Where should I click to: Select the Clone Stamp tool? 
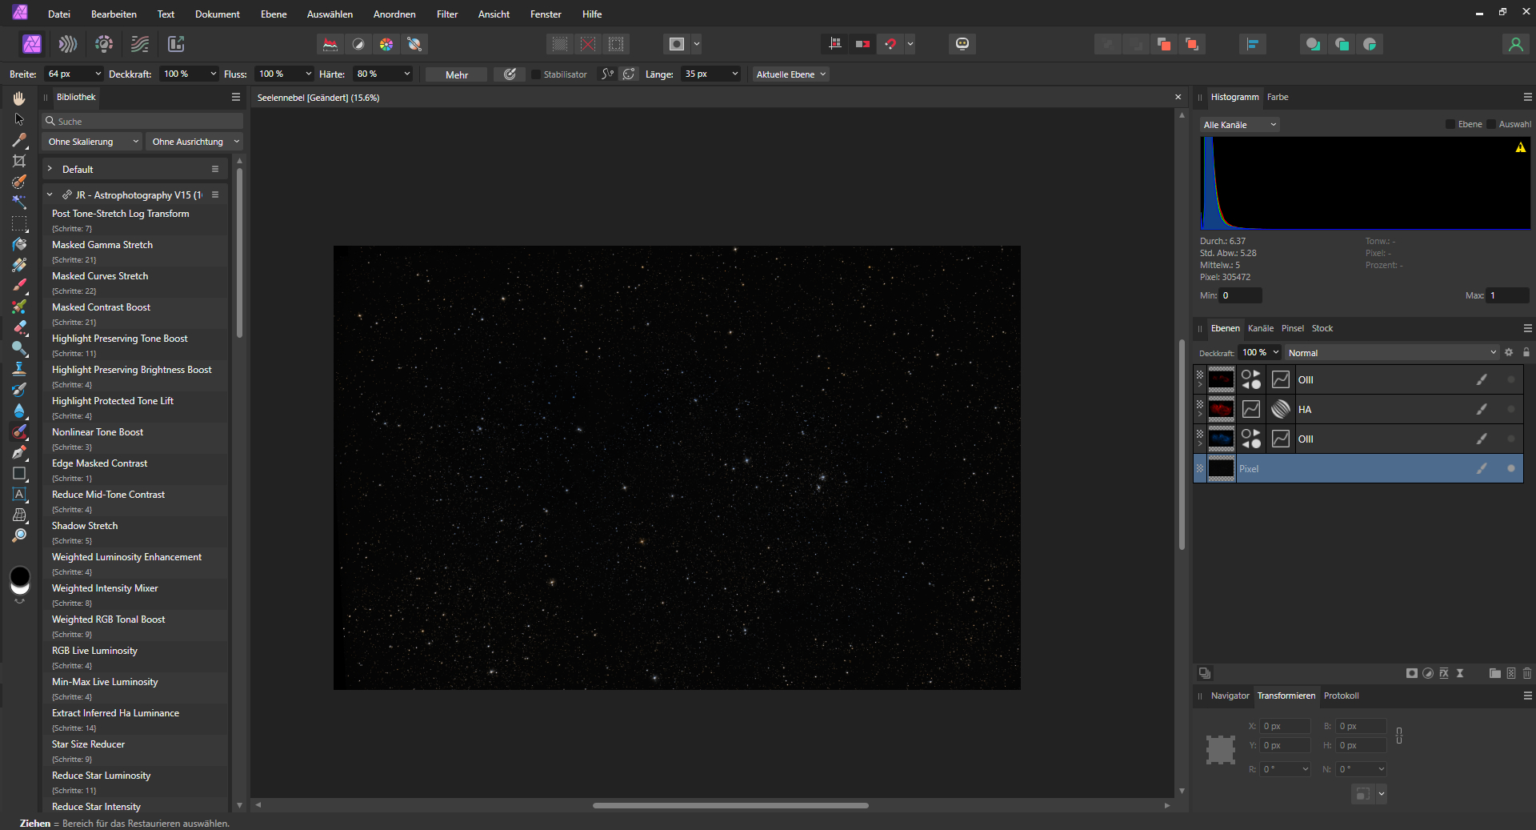click(x=19, y=369)
